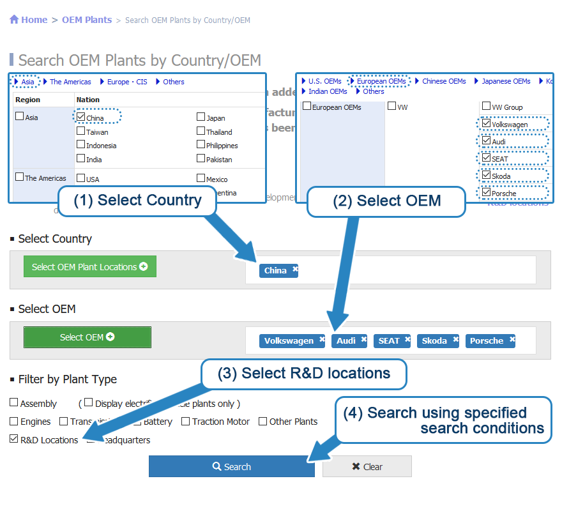Remove the China tag via its x icon

295,269
